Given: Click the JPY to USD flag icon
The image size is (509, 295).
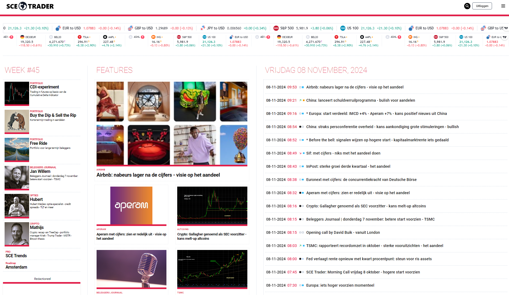Looking at the screenshot, I should [x=203, y=28].
